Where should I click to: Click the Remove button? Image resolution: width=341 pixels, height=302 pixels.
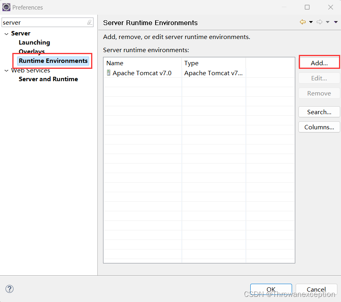coord(319,93)
